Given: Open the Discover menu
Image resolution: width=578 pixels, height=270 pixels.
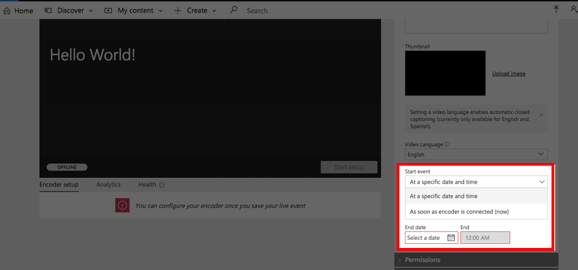Looking at the screenshot, I should point(69,11).
